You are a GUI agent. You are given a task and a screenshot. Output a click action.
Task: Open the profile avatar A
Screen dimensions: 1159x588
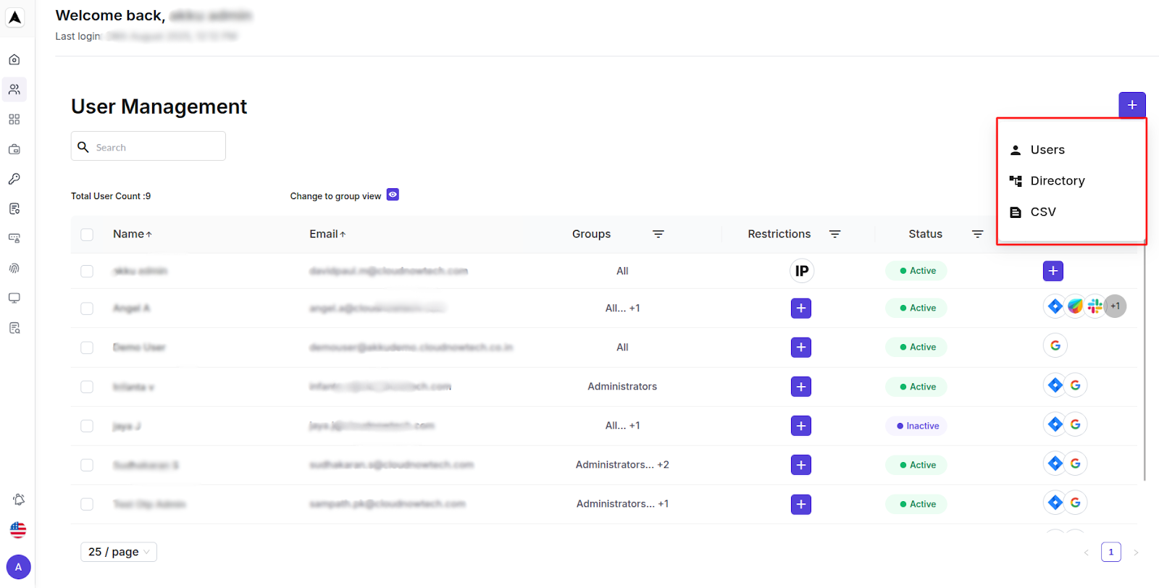pyautogui.click(x=18, y=567)
